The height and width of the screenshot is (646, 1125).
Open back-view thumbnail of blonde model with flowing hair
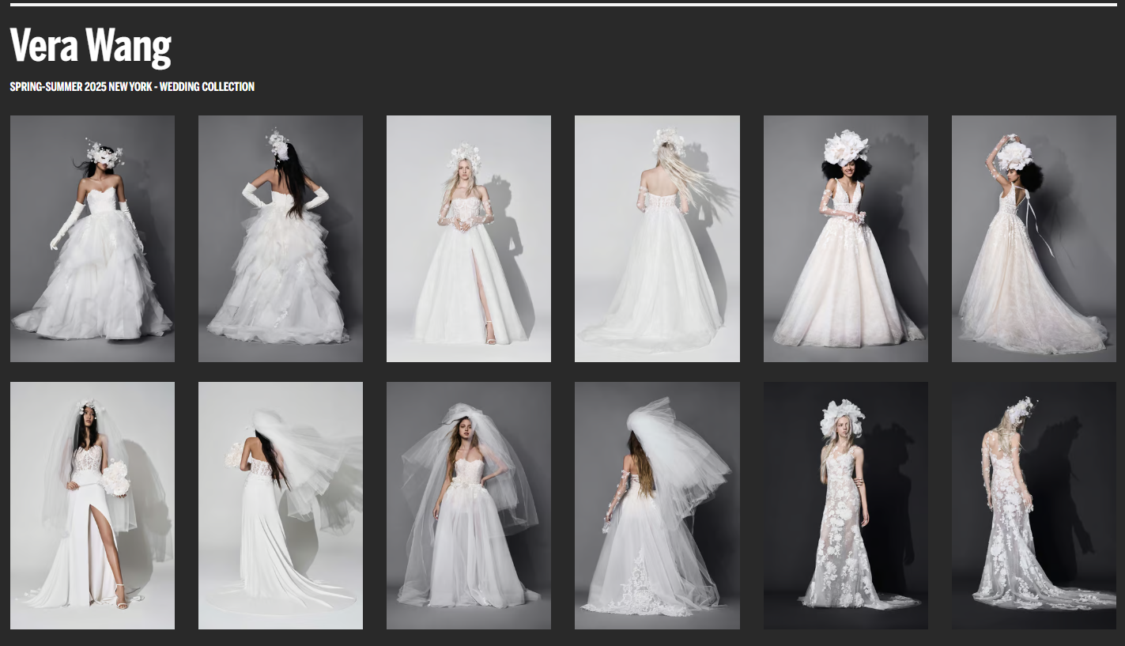[657, 239]
